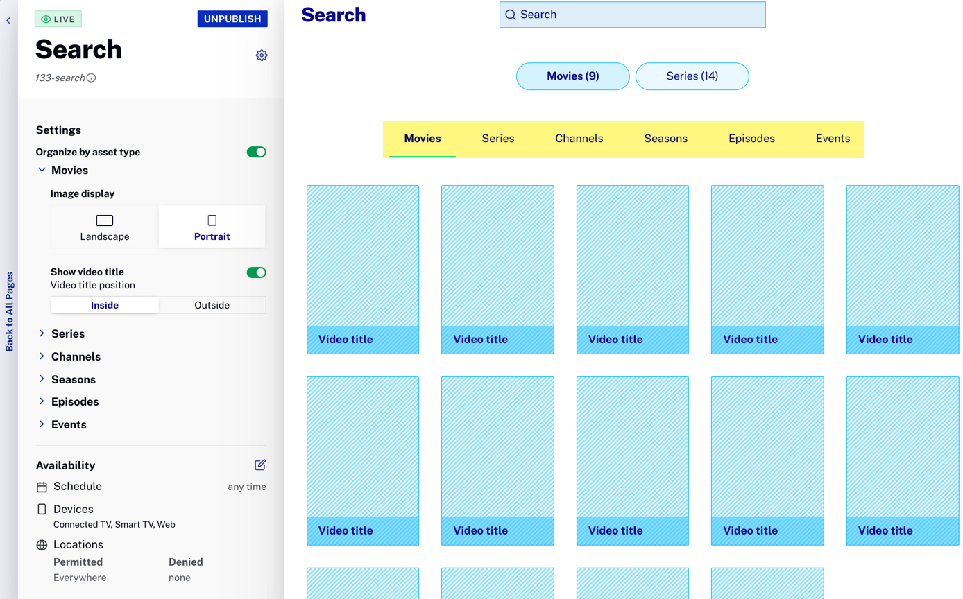Click the 'any time' schedule value
Screen dimensions: 963x599
tap(247, 487)
